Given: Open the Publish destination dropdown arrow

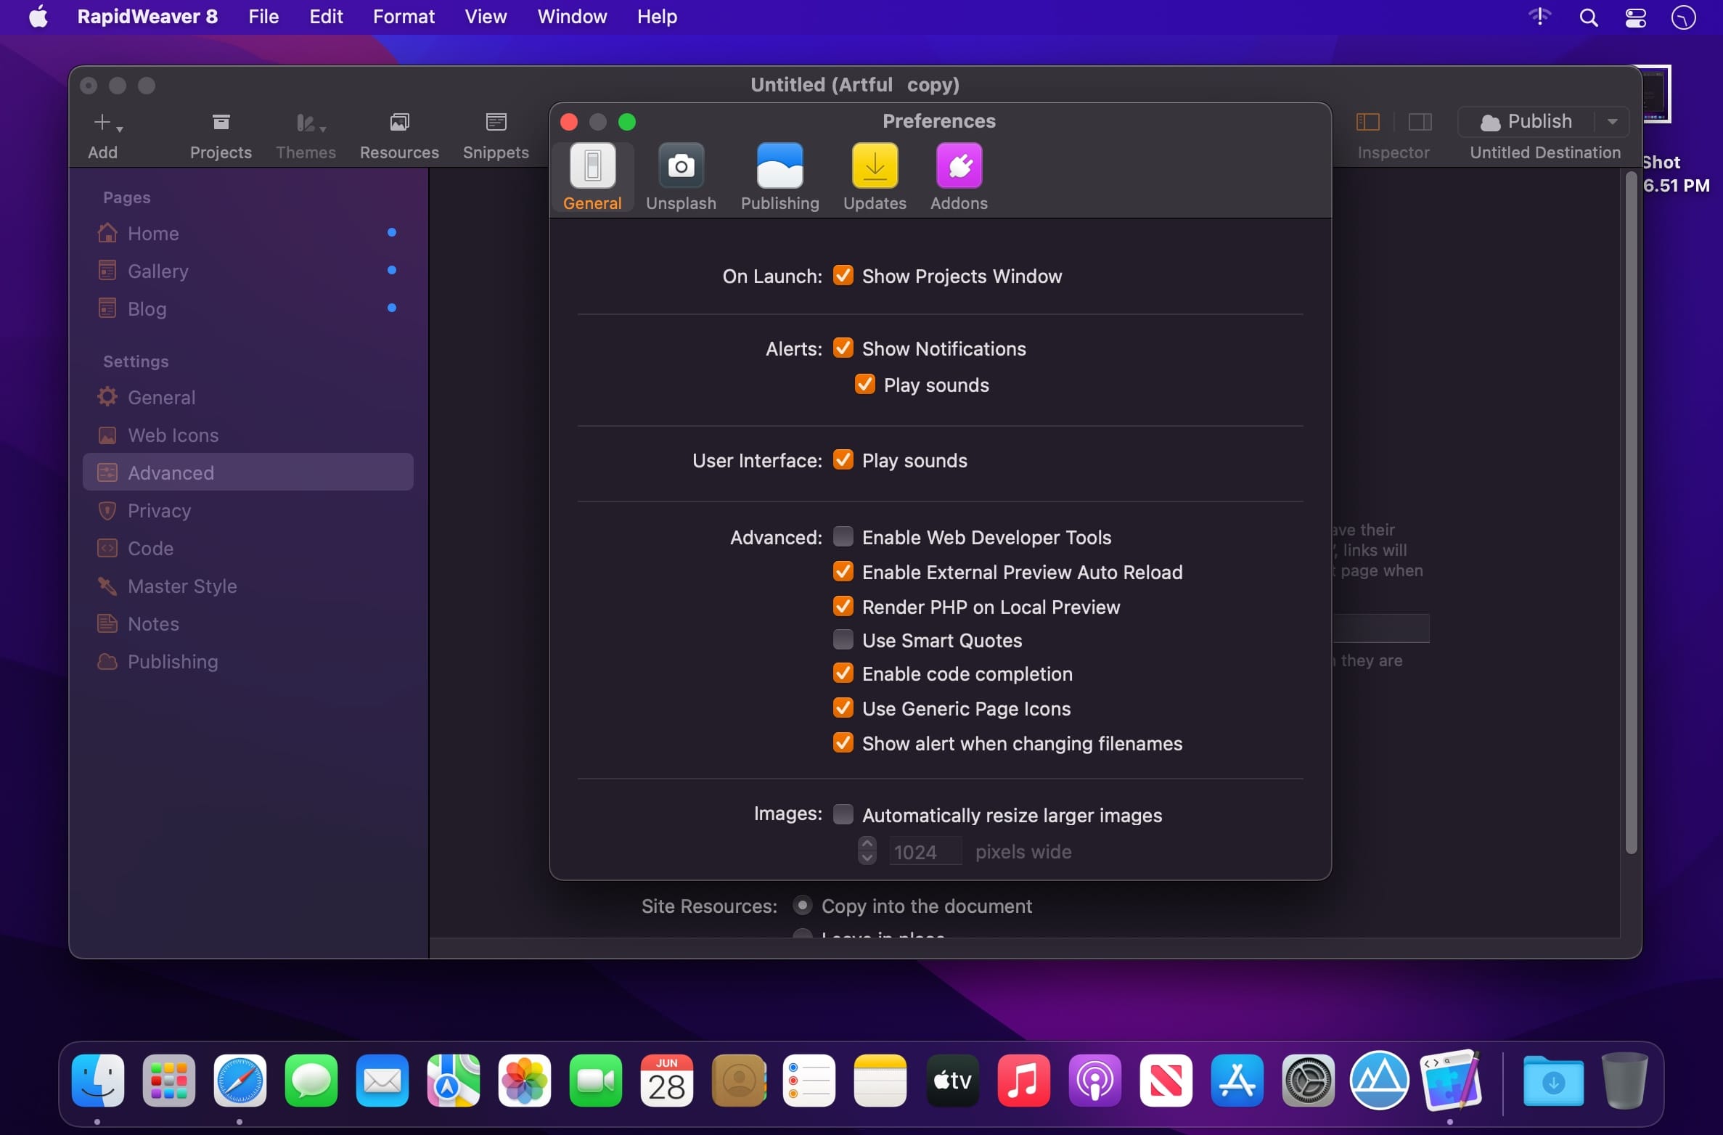Looking at the screenshot, I should [x=1612, y=122].
